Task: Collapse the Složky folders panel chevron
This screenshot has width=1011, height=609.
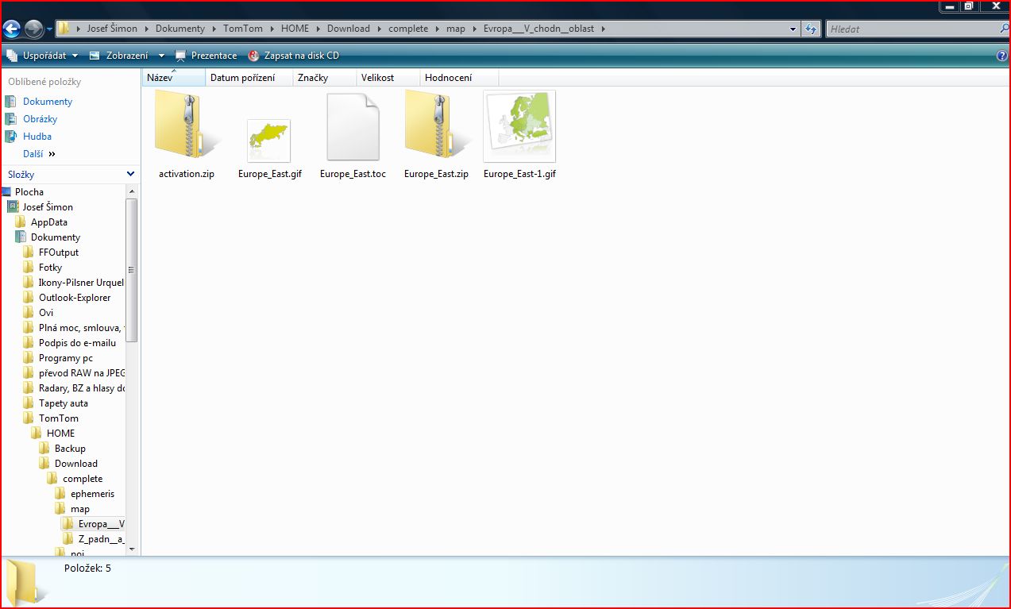Action: [130, 174]
